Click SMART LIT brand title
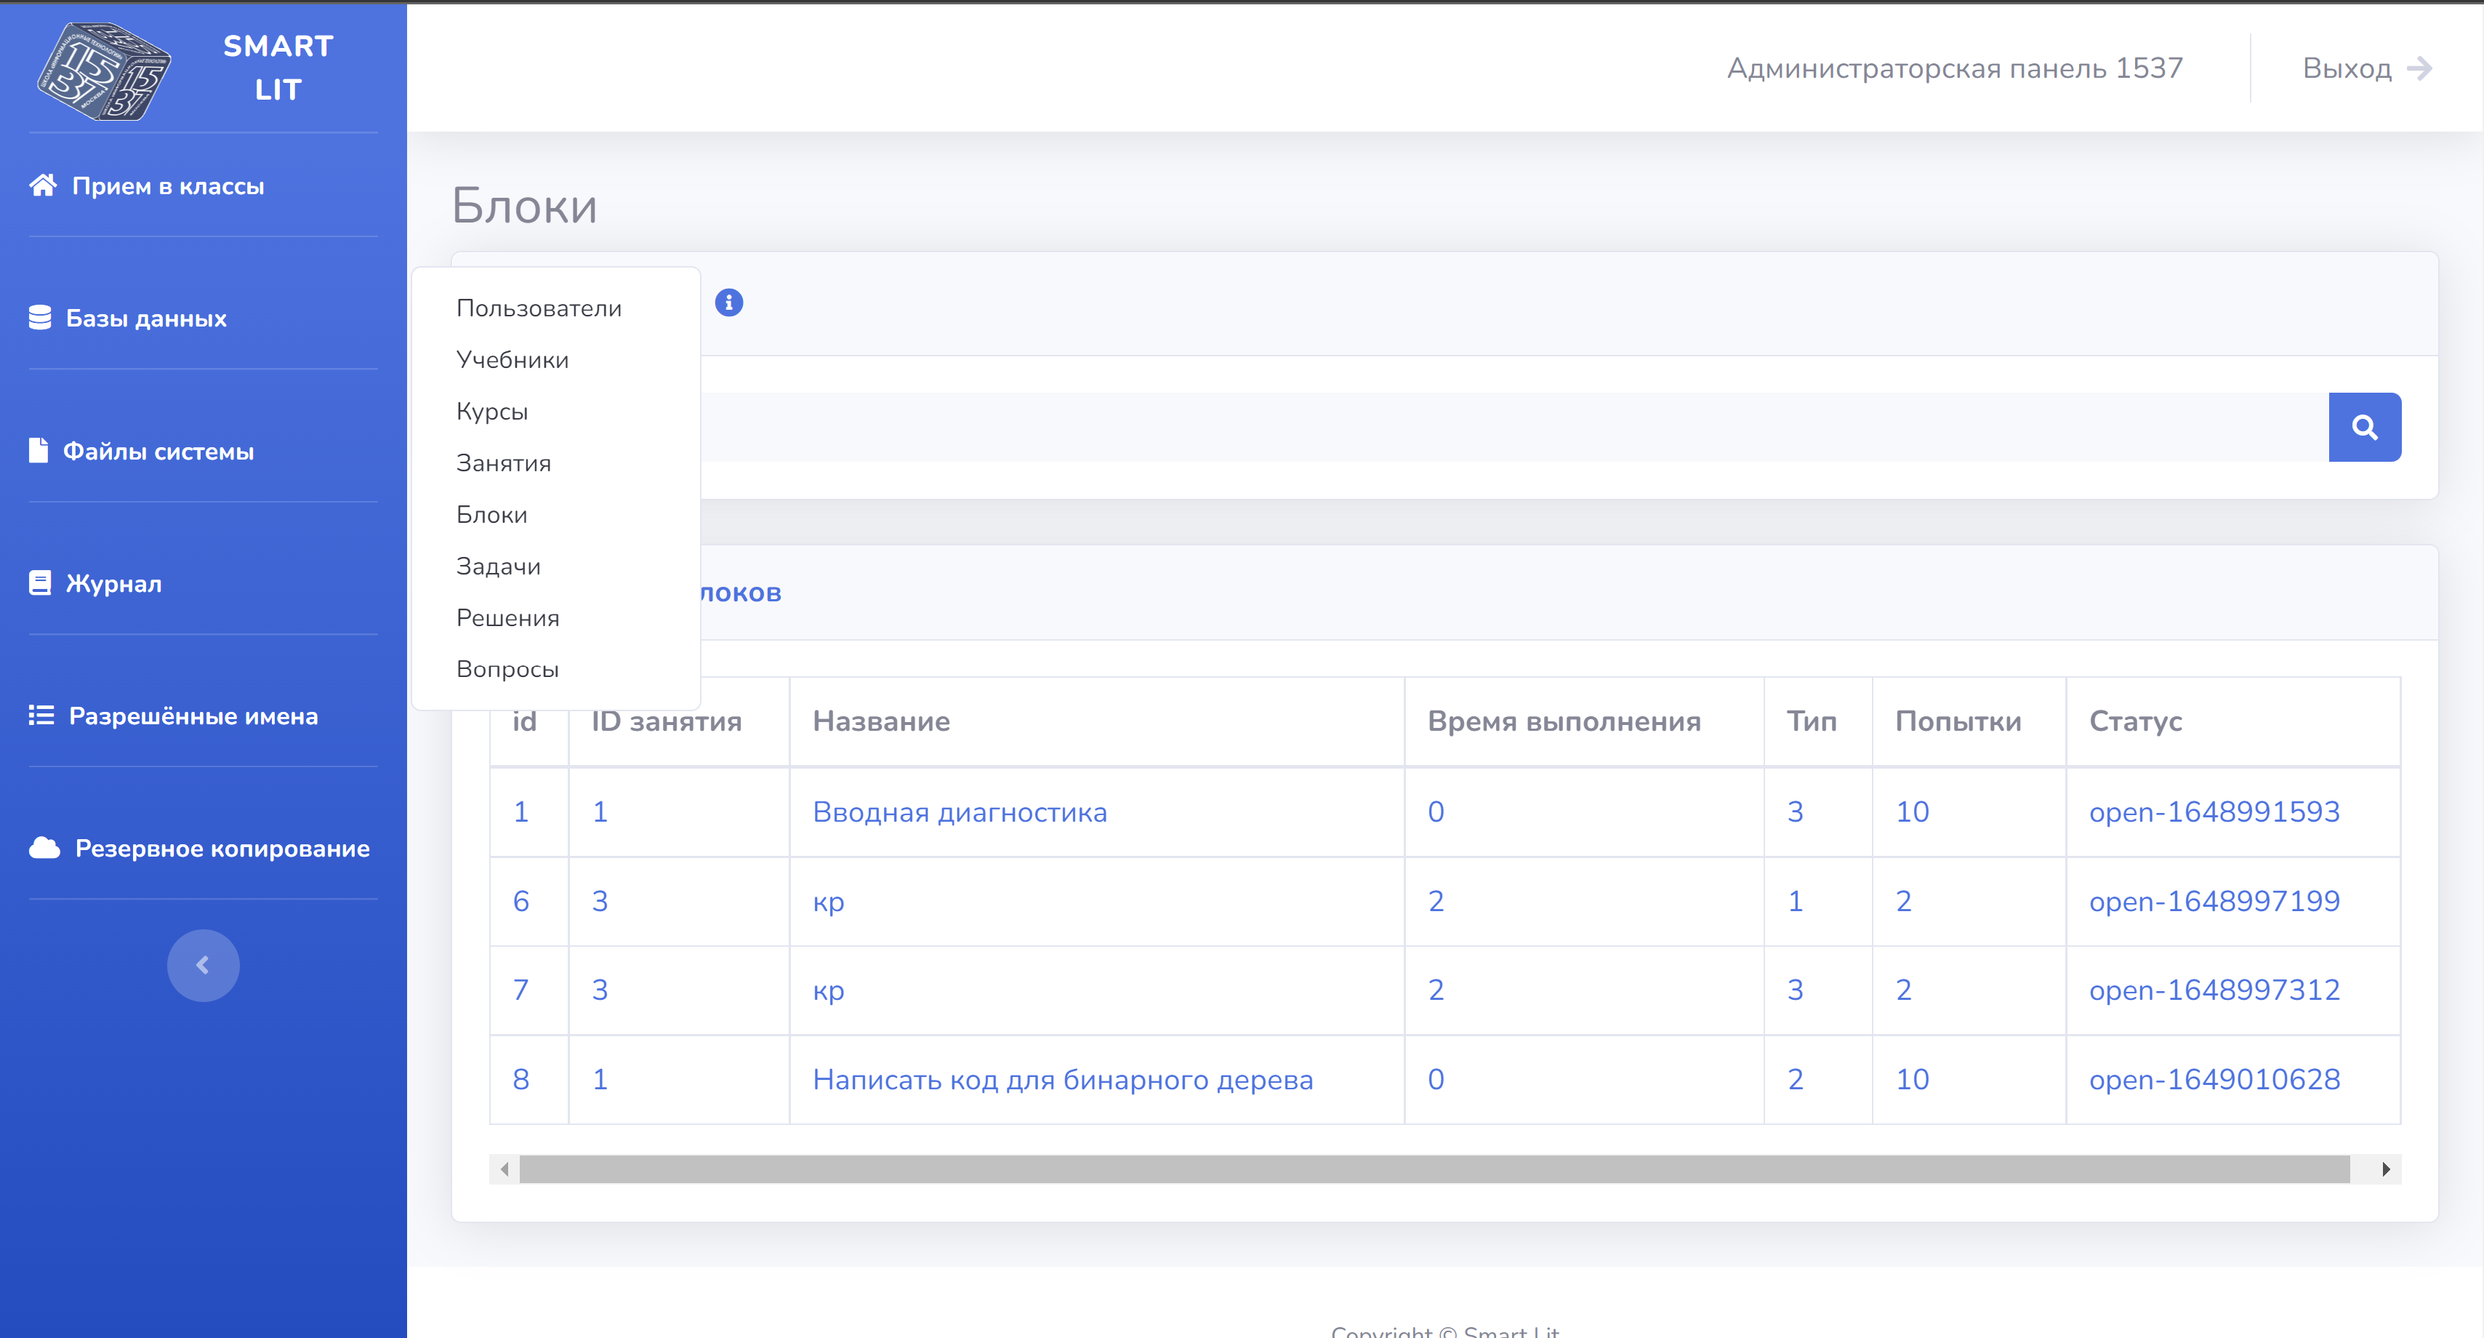The width and height of the screenshot is (2484, 1338). pos(278,68)
